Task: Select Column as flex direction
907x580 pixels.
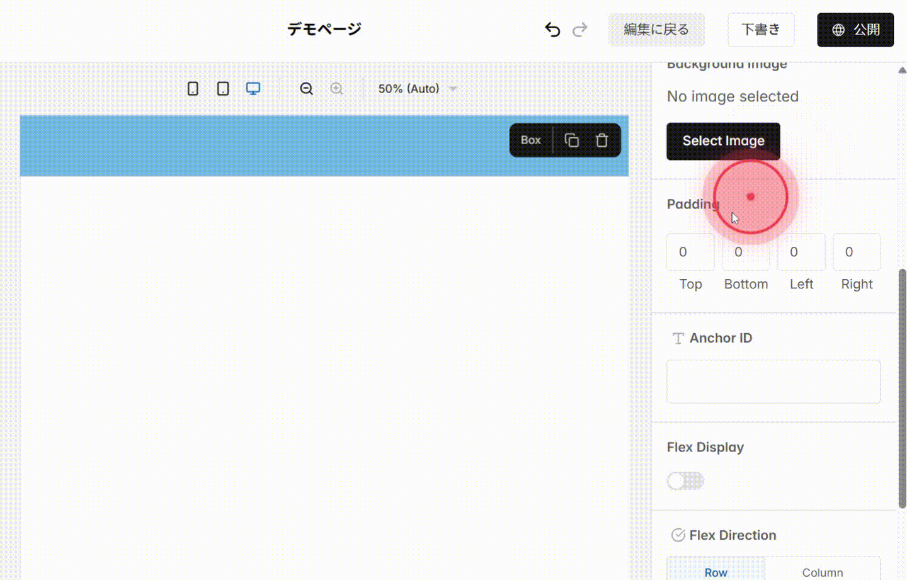Action: click(823, 572)
